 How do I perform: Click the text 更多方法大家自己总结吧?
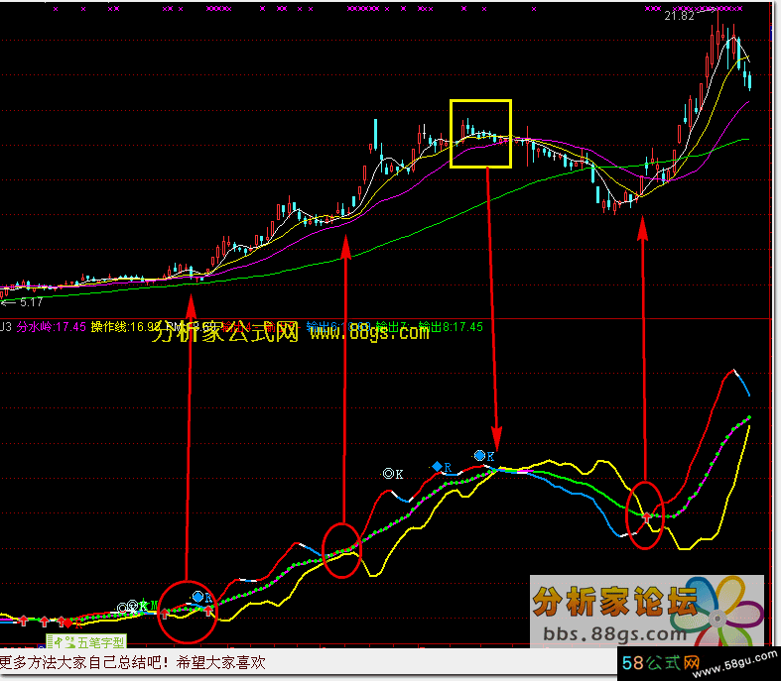point(82,662)
